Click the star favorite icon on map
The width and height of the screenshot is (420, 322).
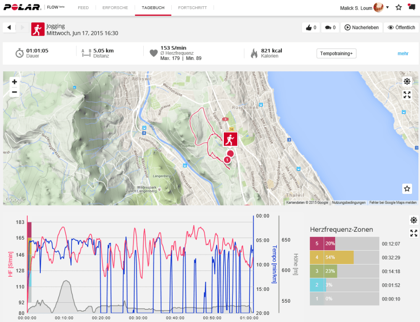point(407,188)
